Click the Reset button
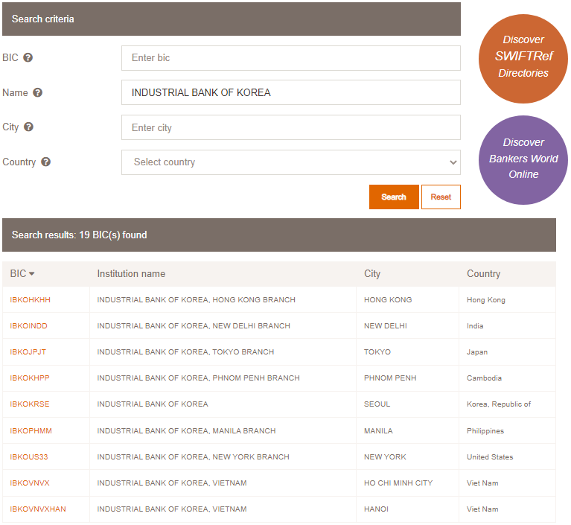The height and width of the screenshot is (525, 571). tap(441, 197)
